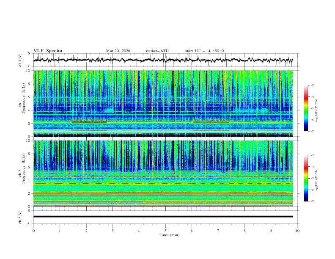
Task: Click the 'ch.3(V)' axis label
Action: [x=20, y=217]
